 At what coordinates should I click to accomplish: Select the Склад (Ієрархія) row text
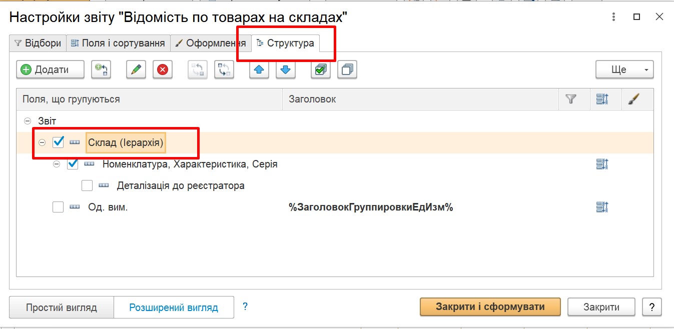click(x=126, y=143)
